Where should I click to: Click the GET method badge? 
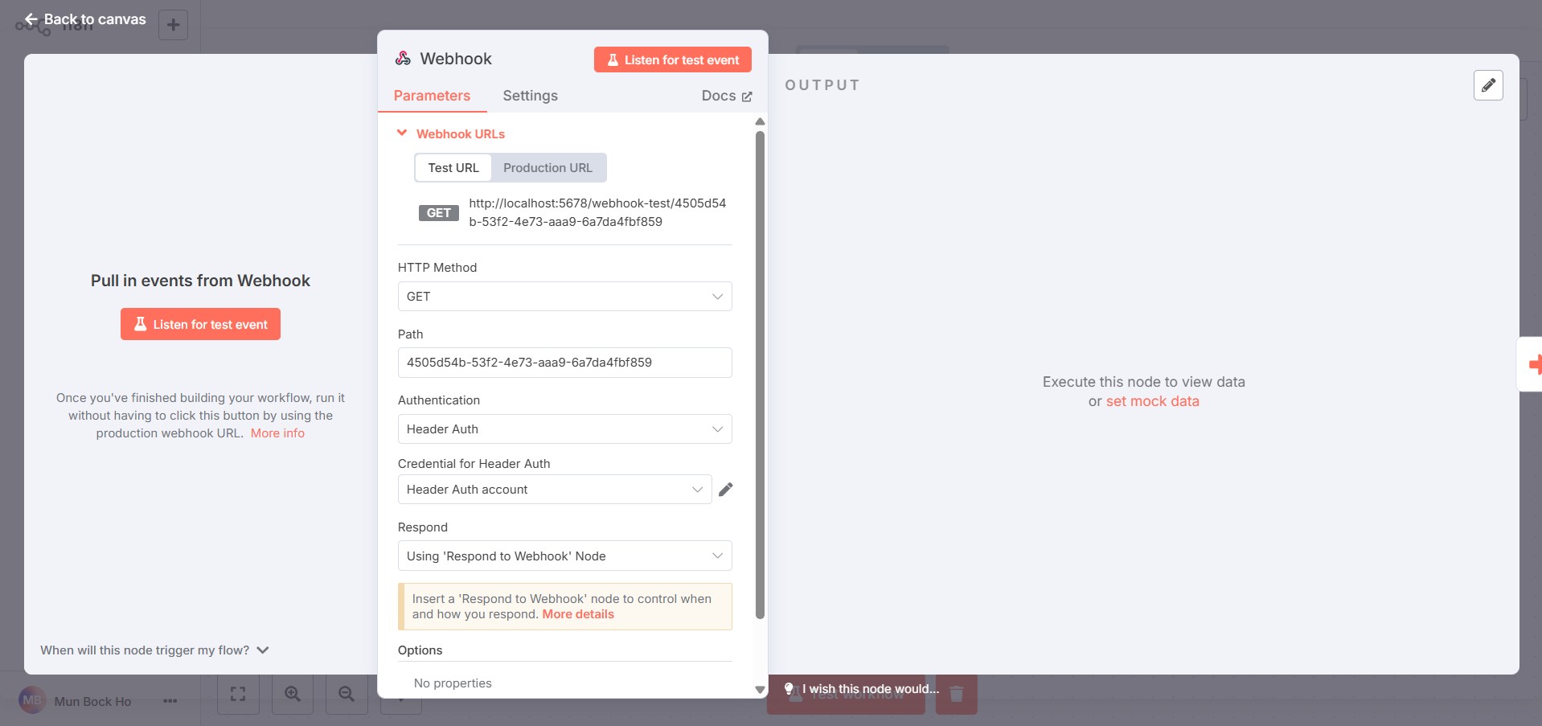click(x=438, y=213)
